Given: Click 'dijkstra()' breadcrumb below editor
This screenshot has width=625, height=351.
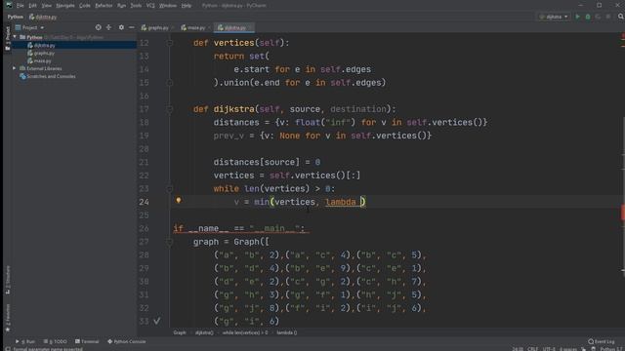Looking at the screenshot, I should pyautogui.click(x=204, y=332).
